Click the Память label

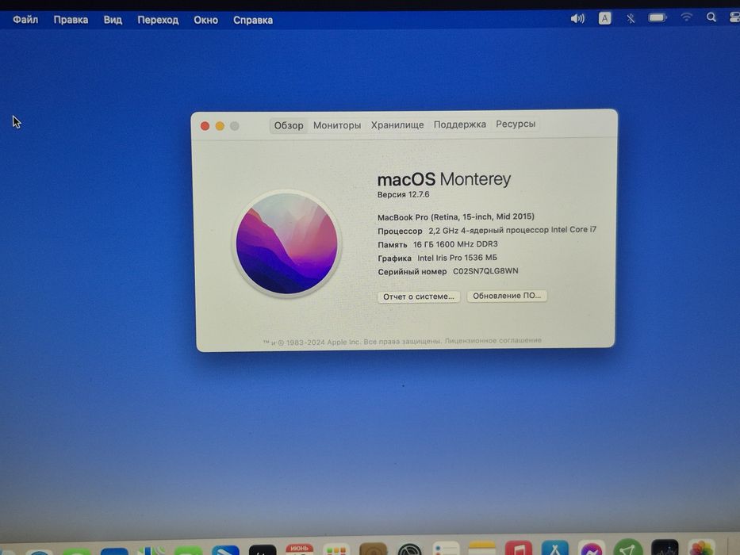392,244
